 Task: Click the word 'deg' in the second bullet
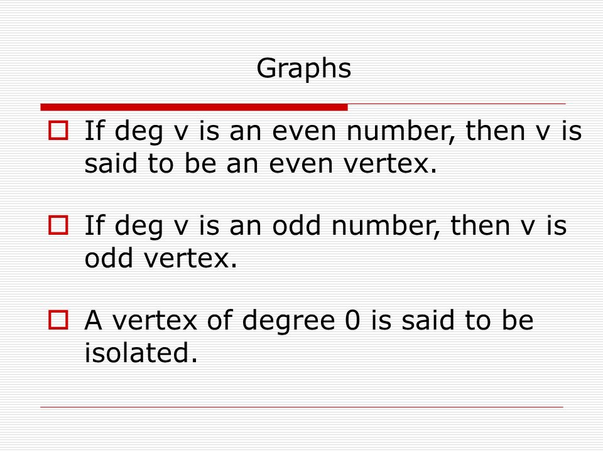pos(139,227)
